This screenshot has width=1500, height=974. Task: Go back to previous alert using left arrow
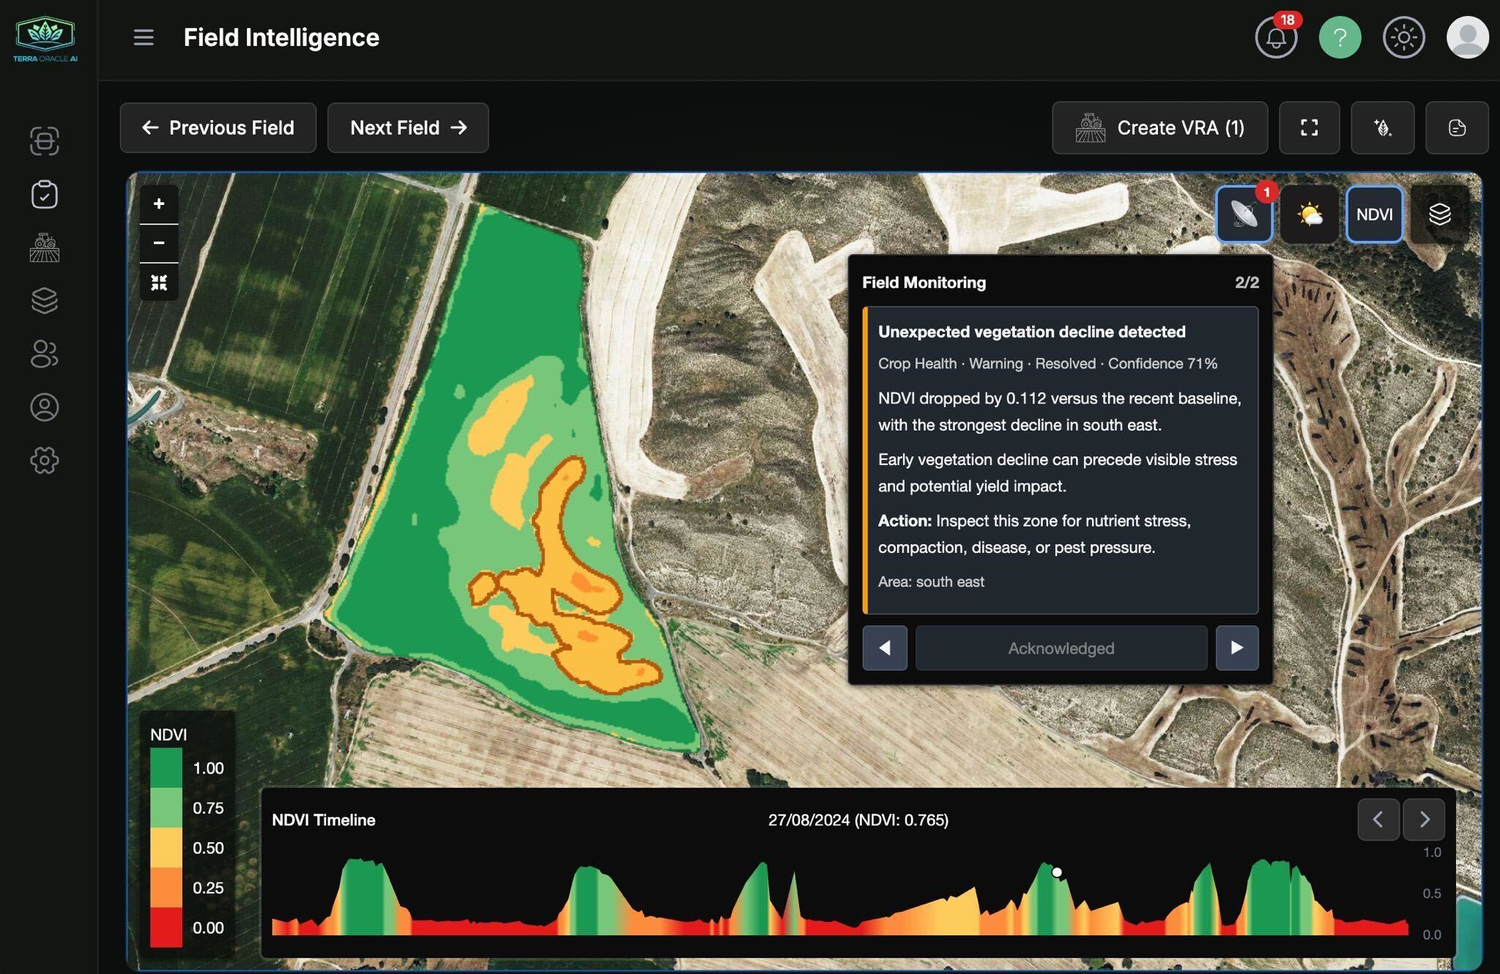point(885,648)
